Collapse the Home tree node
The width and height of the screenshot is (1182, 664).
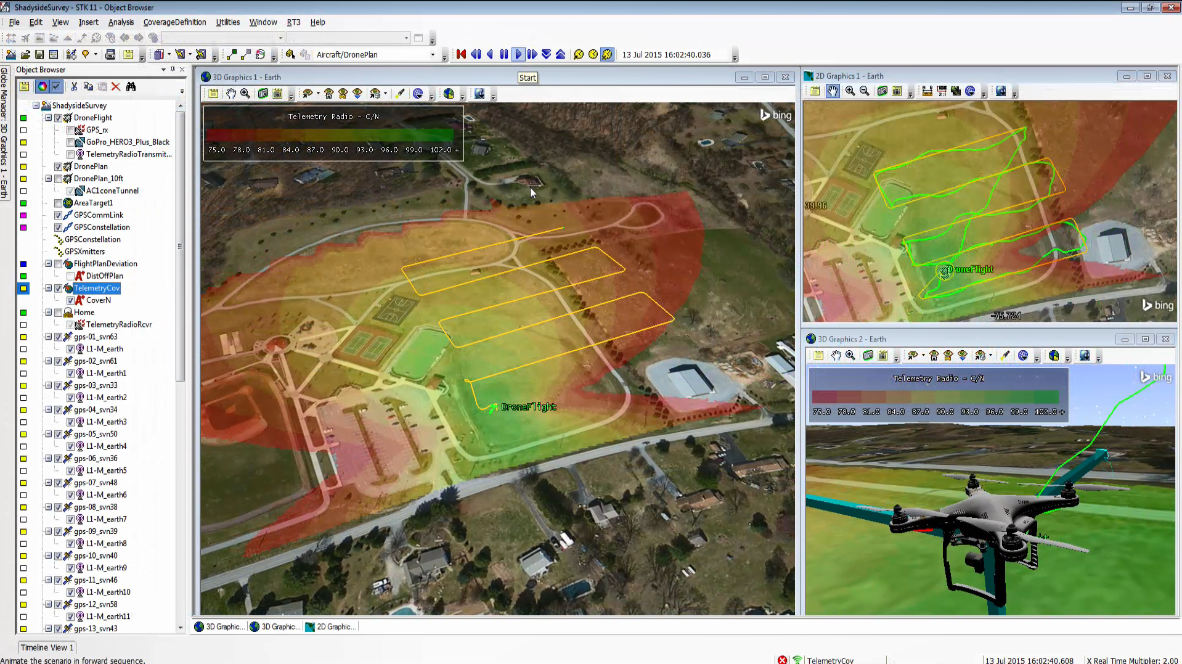coord(48,313)
